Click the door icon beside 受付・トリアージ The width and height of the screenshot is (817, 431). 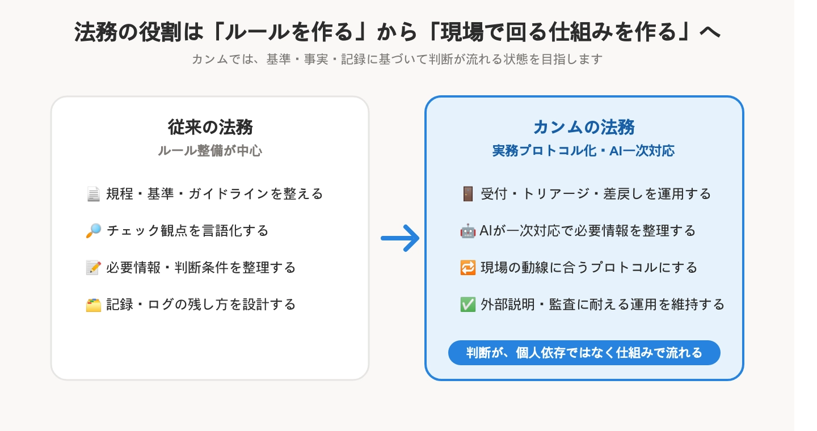coord(468,194)
